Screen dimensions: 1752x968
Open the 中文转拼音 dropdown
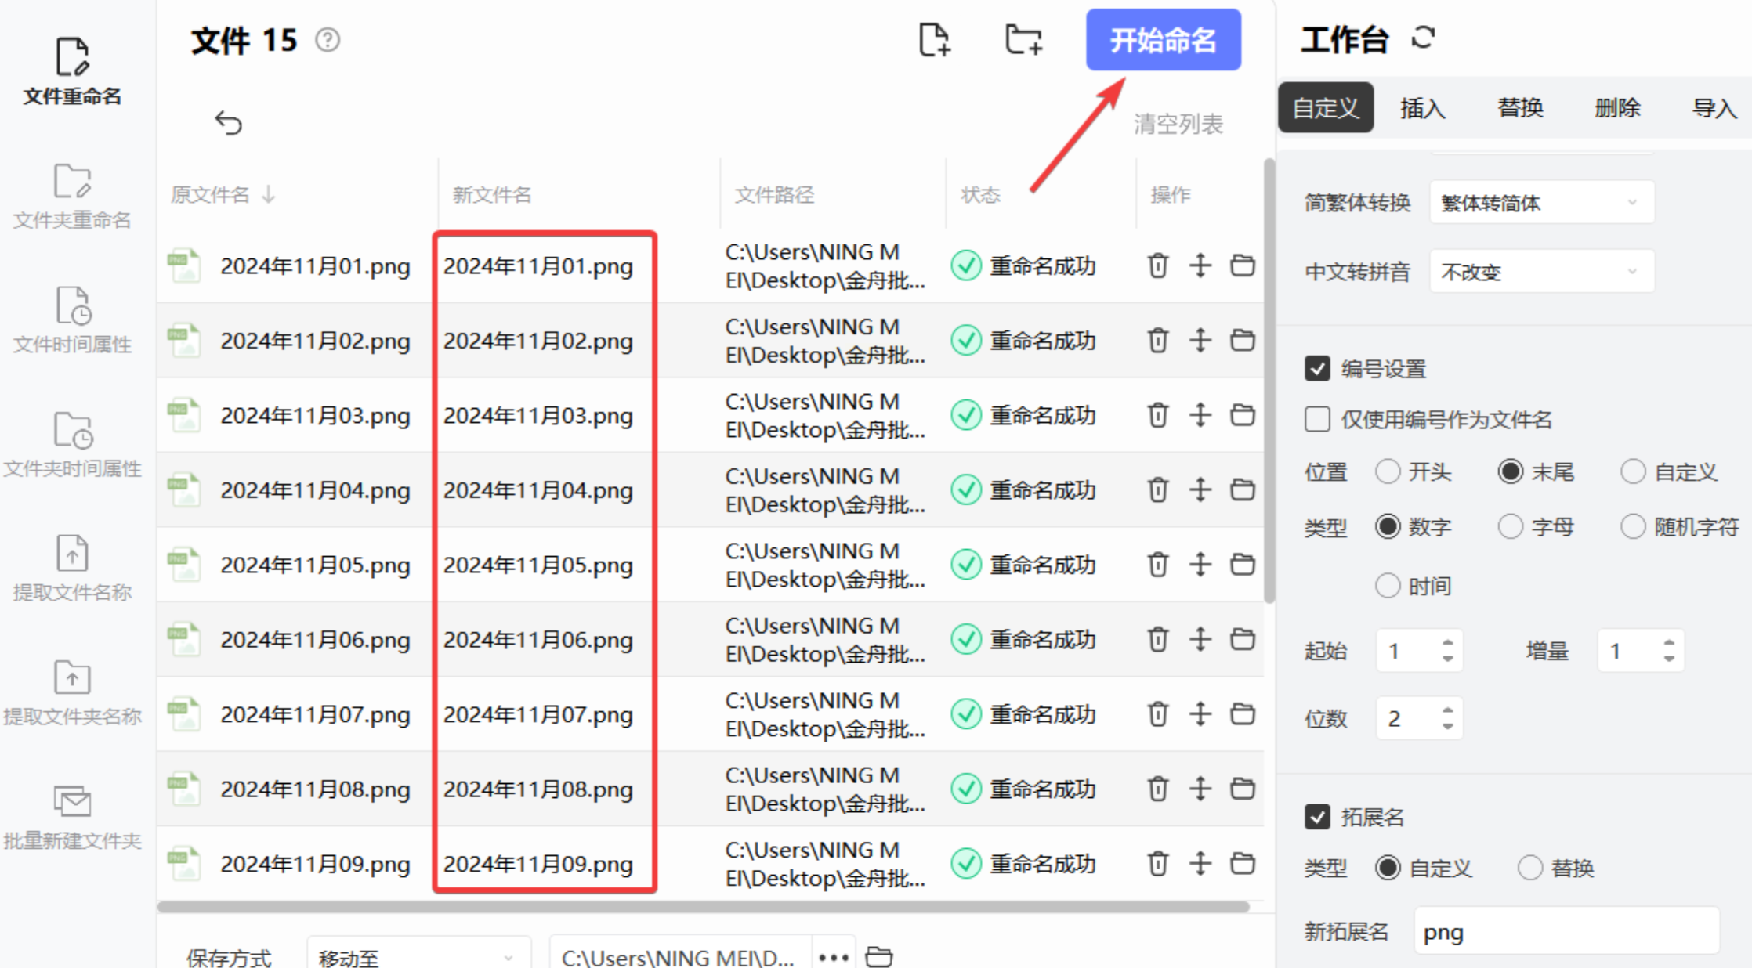1541,272
